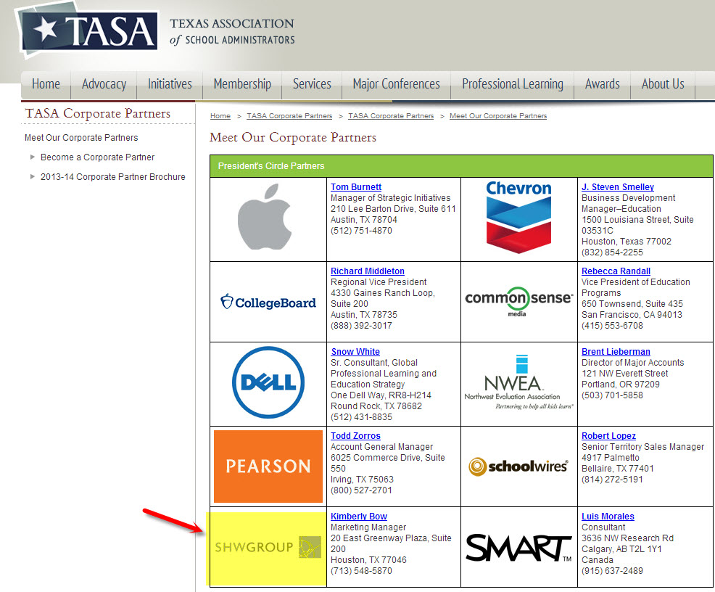The width and height of the screenshot is (715, 592).
Task: Click the 'Senior Territory Sales Manager' title text
Action: pos(643,447)
